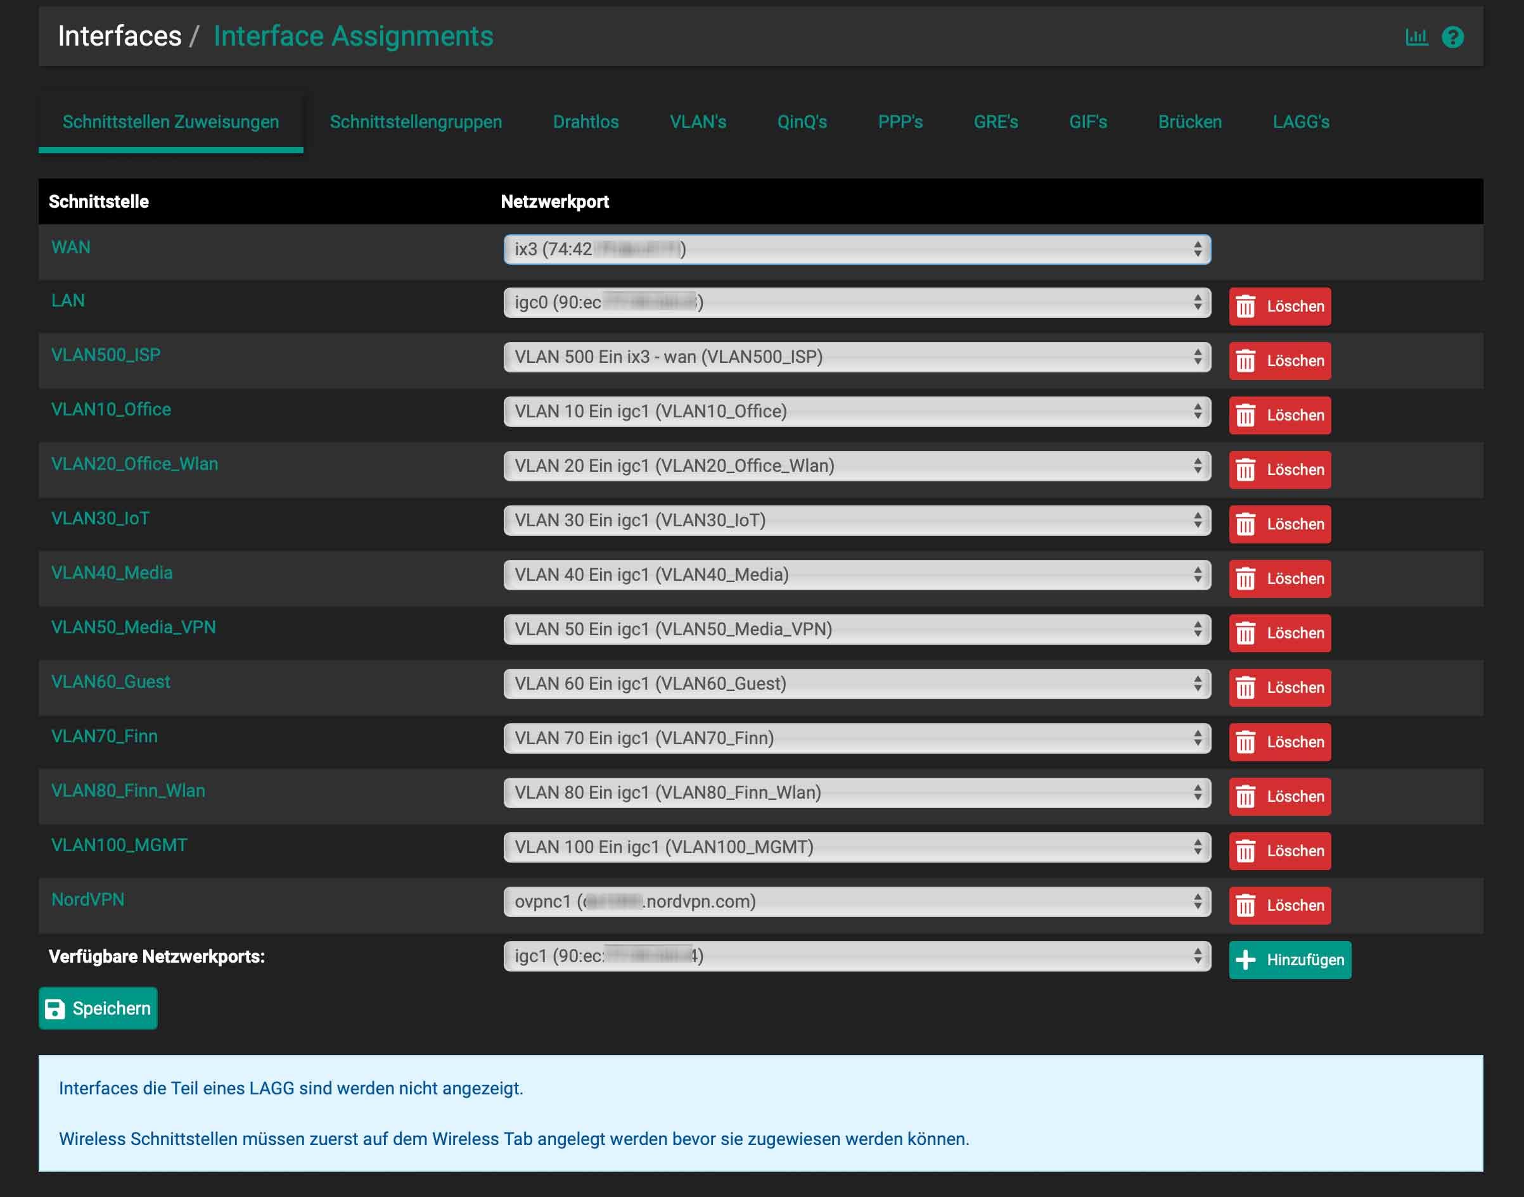The width and height of the screenshot is (1524, 1197).
Task: Expand the VLAN 10 igc1 port dropdown
Action: tap(857, 410)
